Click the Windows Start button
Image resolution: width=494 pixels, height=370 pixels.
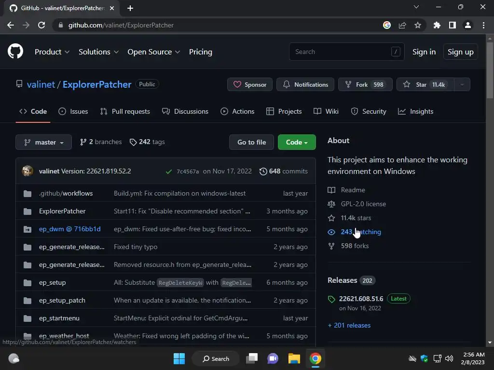(x=179, y=358)
